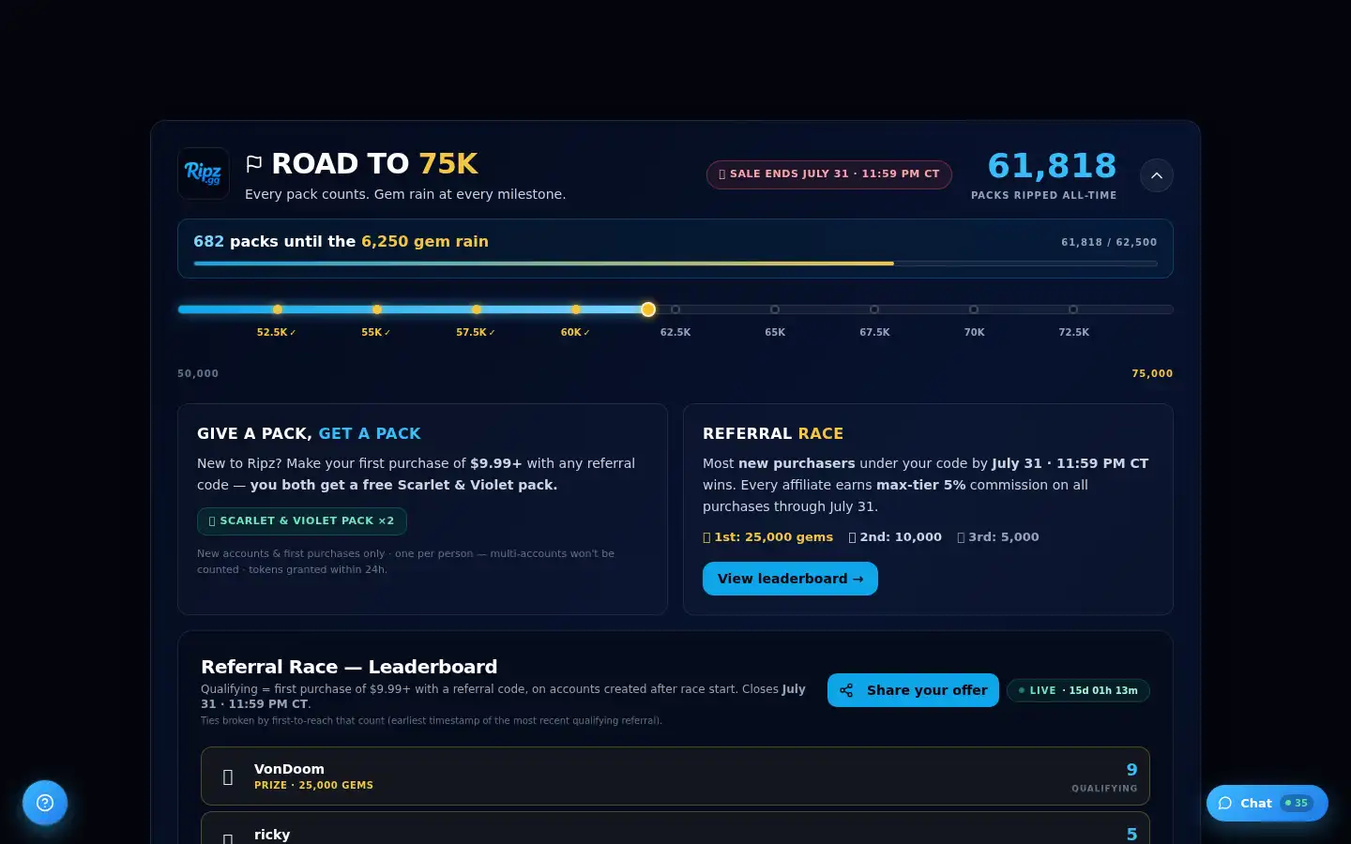Viewport: 1351px width, 844px height.
Task: Click the 61,818 / 62,500 progress text
Action: (x=1109, y=242)
